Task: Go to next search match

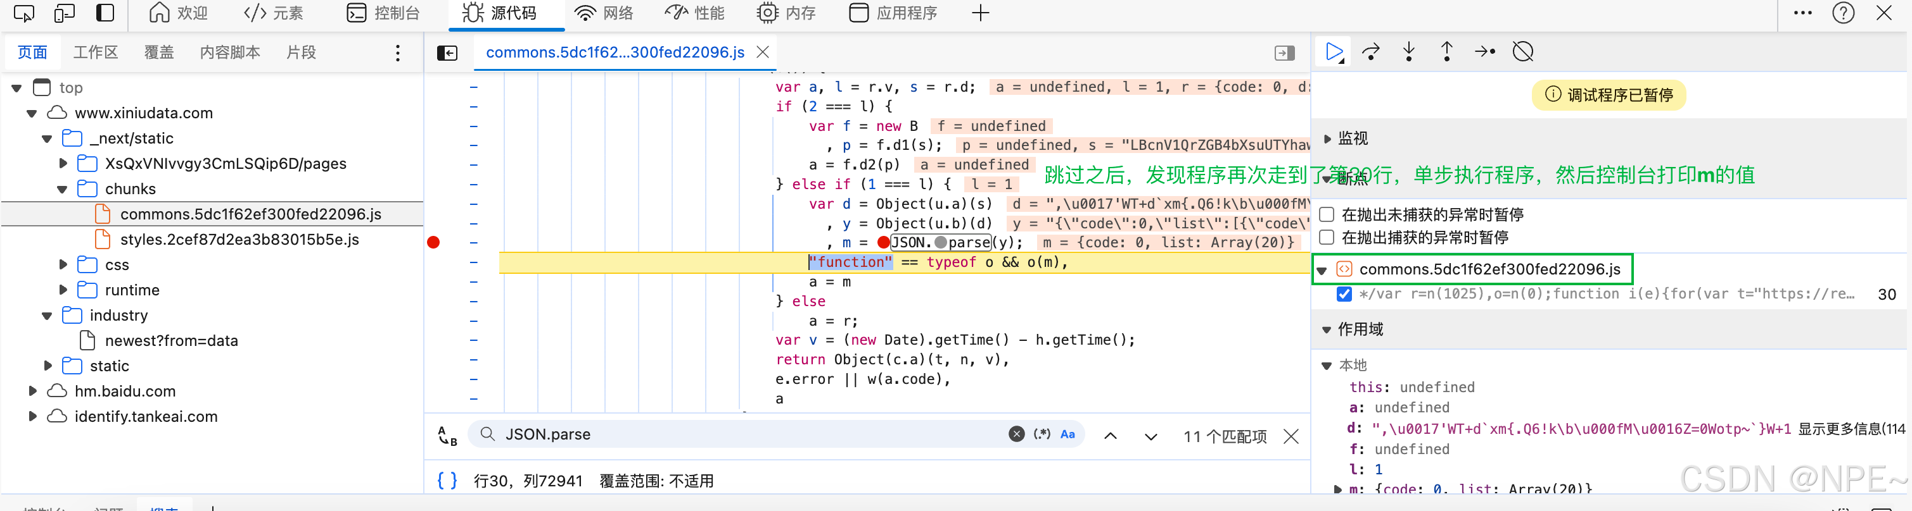Action: (x=1150, y=436)
